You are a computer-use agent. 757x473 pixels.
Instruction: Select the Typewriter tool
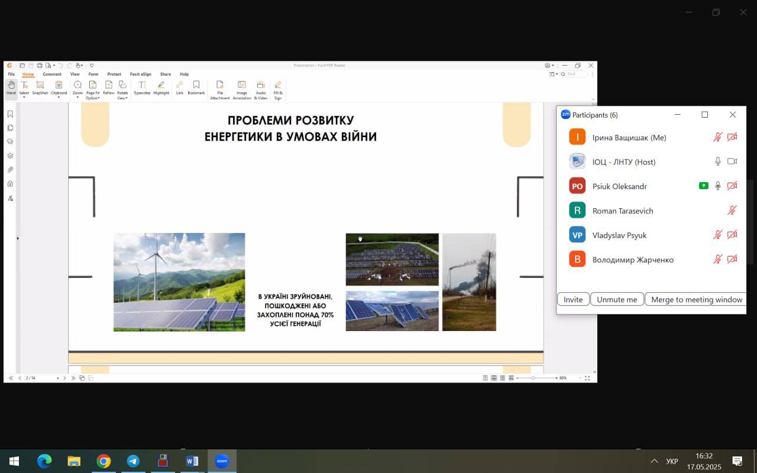(x=142, y=88)
